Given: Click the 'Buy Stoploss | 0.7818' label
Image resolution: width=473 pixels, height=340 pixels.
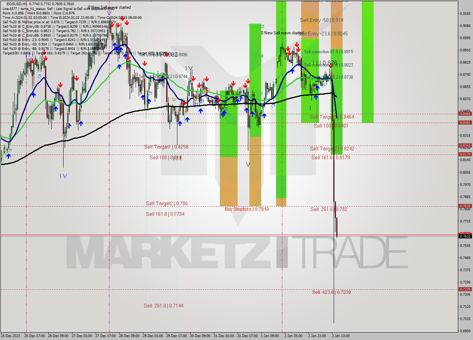Looking at the screenshot, I should click(247, 209).
